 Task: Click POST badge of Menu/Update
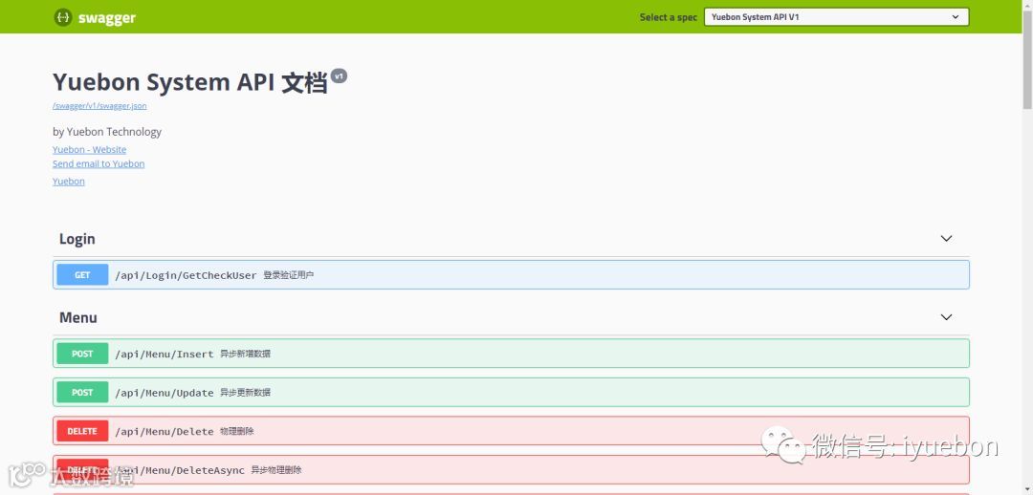tap(82, 393)
